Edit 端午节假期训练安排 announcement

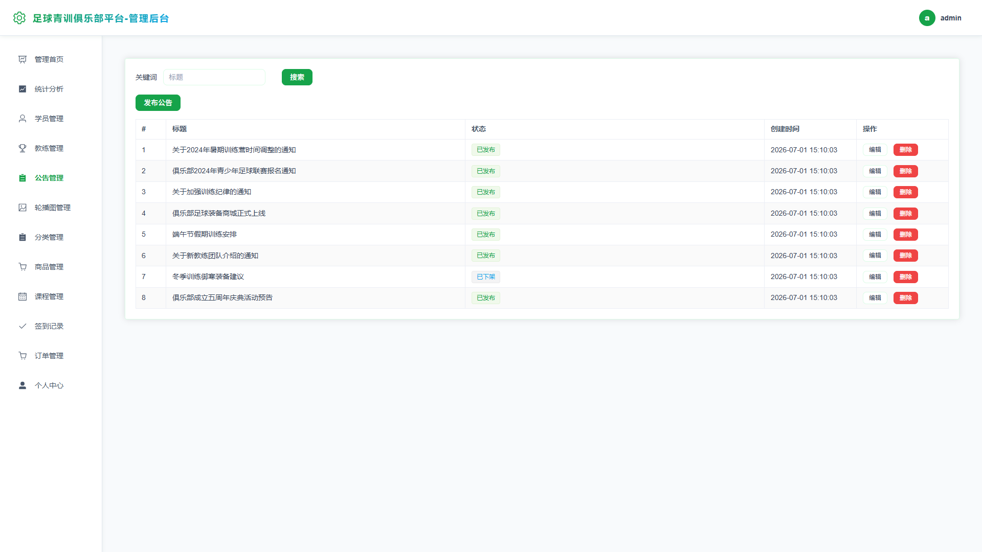[x=875, y=235]
